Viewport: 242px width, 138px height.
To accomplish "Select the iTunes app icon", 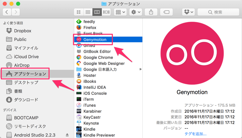I will (x=79, y=105).
